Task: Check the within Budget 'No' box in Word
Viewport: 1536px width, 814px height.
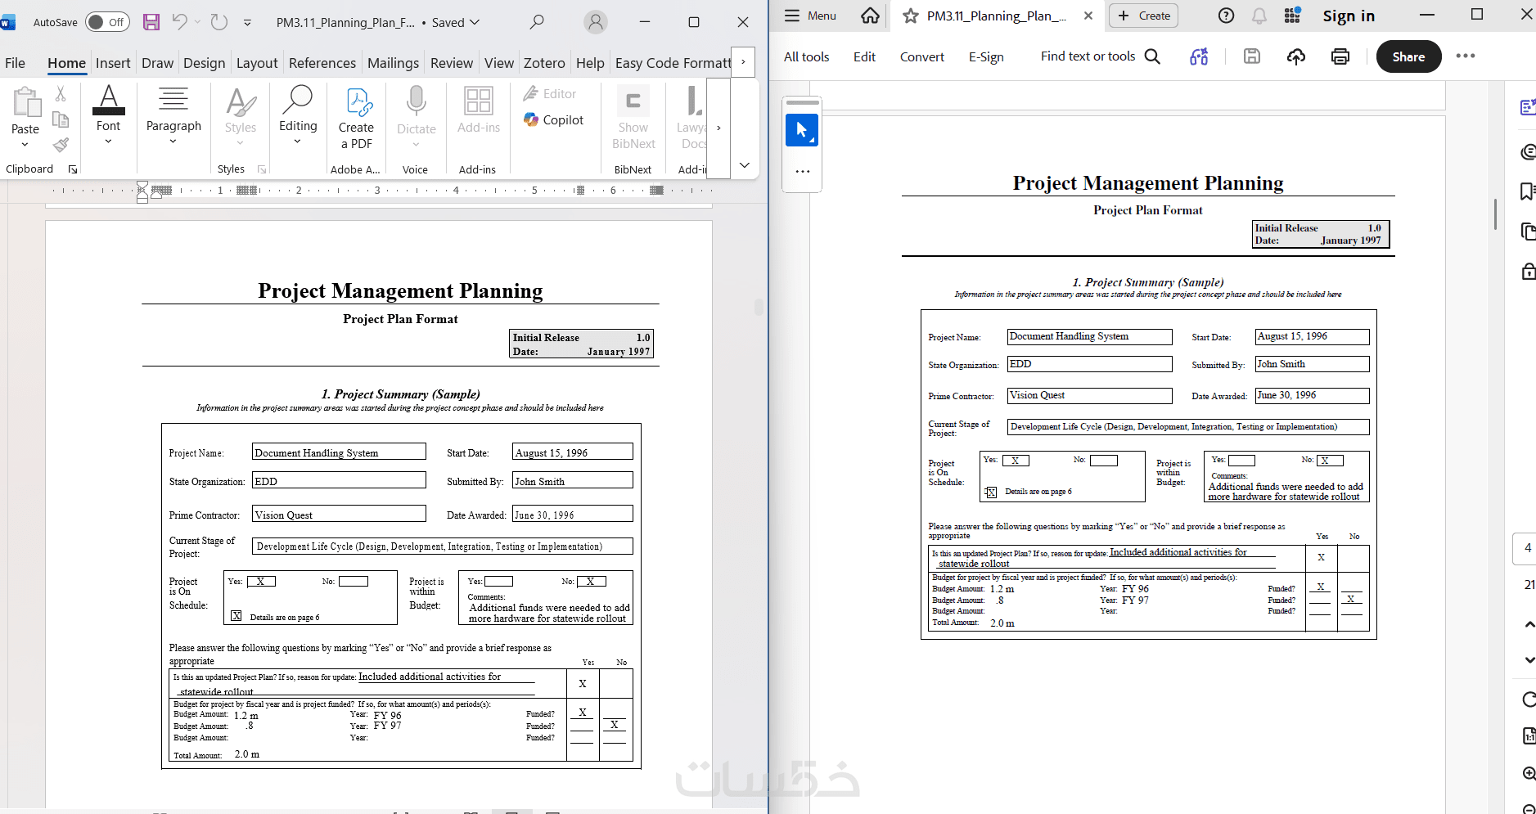Action: tap(592, 582)
